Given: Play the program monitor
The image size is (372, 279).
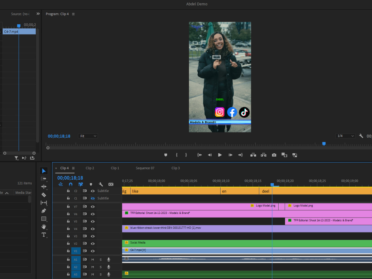Looking at the screenshot, I should click(220, 155).
